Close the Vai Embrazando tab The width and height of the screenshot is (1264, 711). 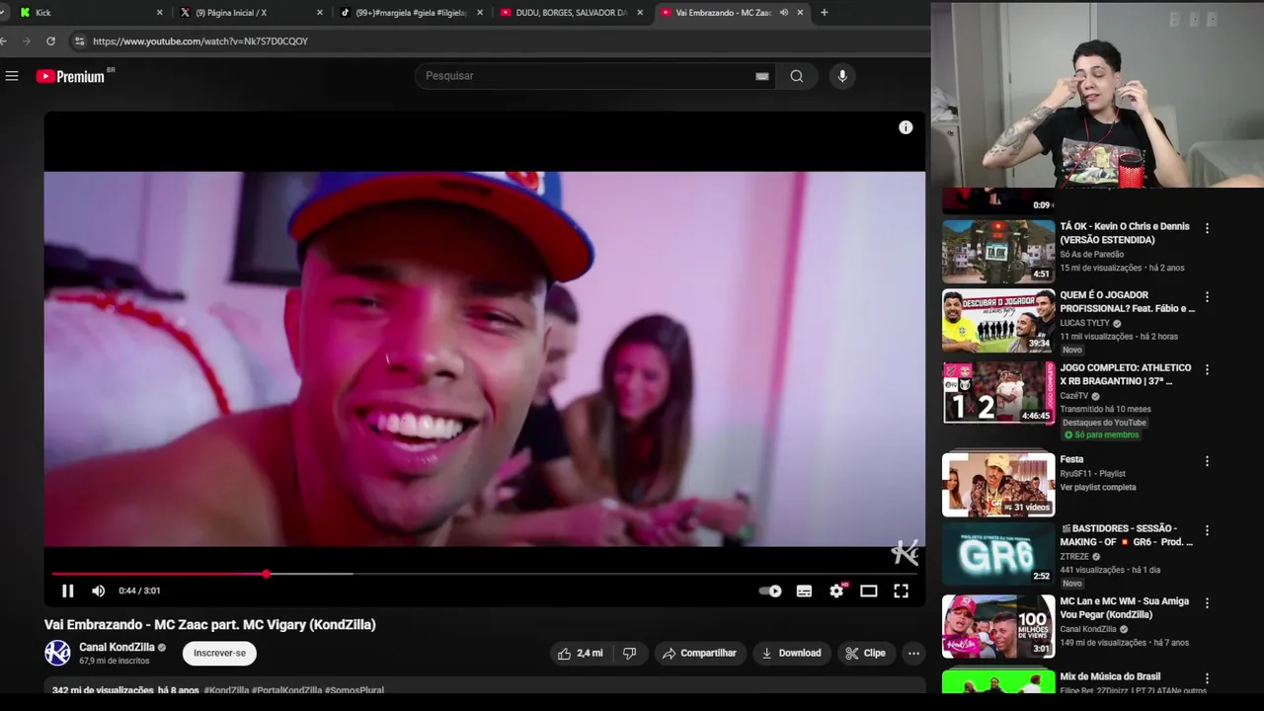point(800,13)
